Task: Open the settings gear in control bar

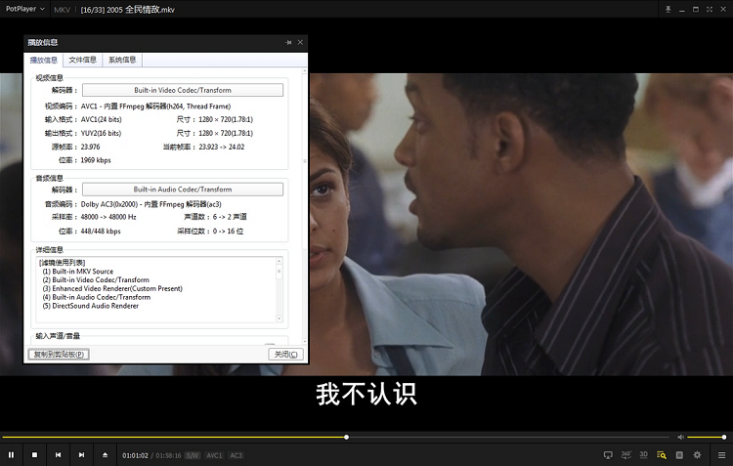Action: click(697, 454)
